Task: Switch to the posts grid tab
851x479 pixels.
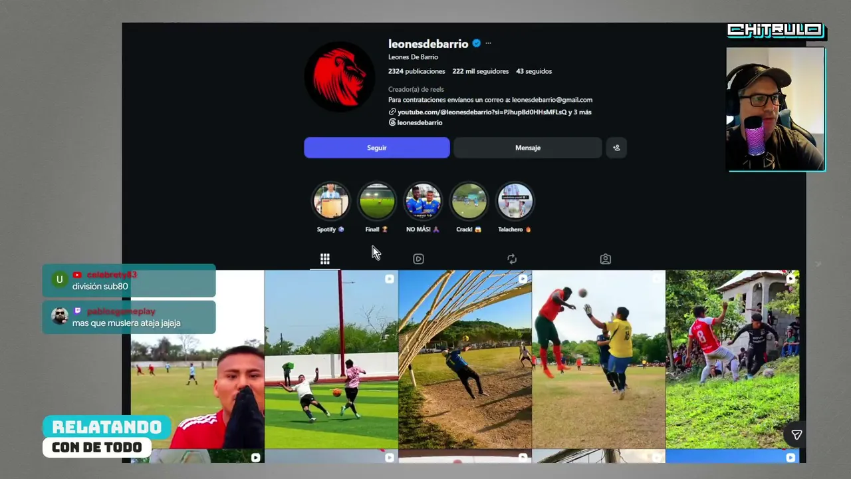Action: pos(325,259)
